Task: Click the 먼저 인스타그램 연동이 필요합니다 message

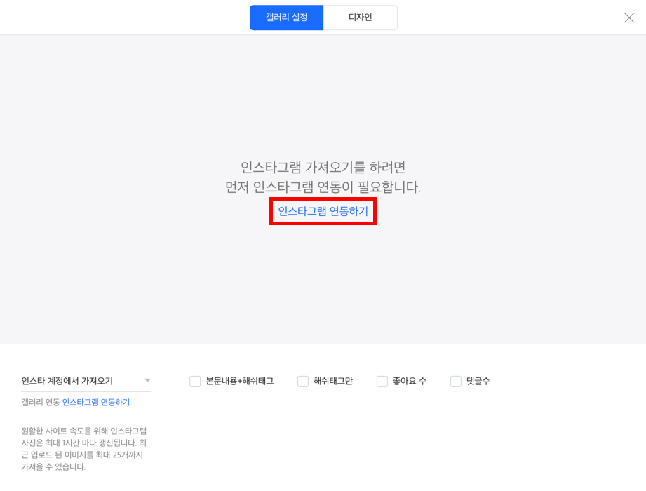Action: coord(323,187)
